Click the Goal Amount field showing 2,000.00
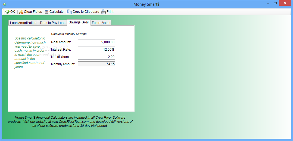This screenshot has height=141, width=293. (x=96, y=42)
